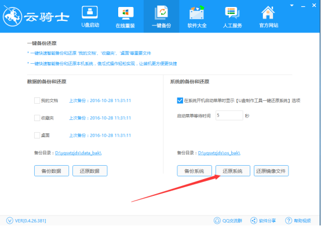Uncheck the boot menu 一键还原系统 option checkbox
Viewport: 321px width, 226px height.
(x=180, y=100)
